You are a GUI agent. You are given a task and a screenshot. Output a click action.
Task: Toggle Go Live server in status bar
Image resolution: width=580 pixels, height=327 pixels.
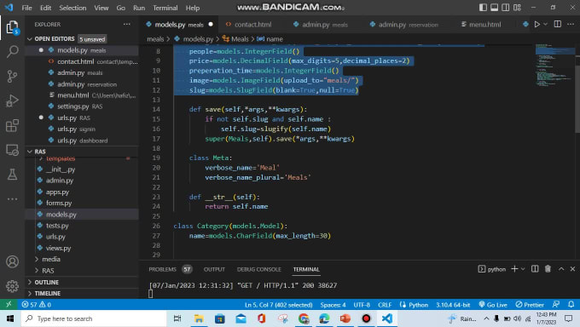[493, 305]
